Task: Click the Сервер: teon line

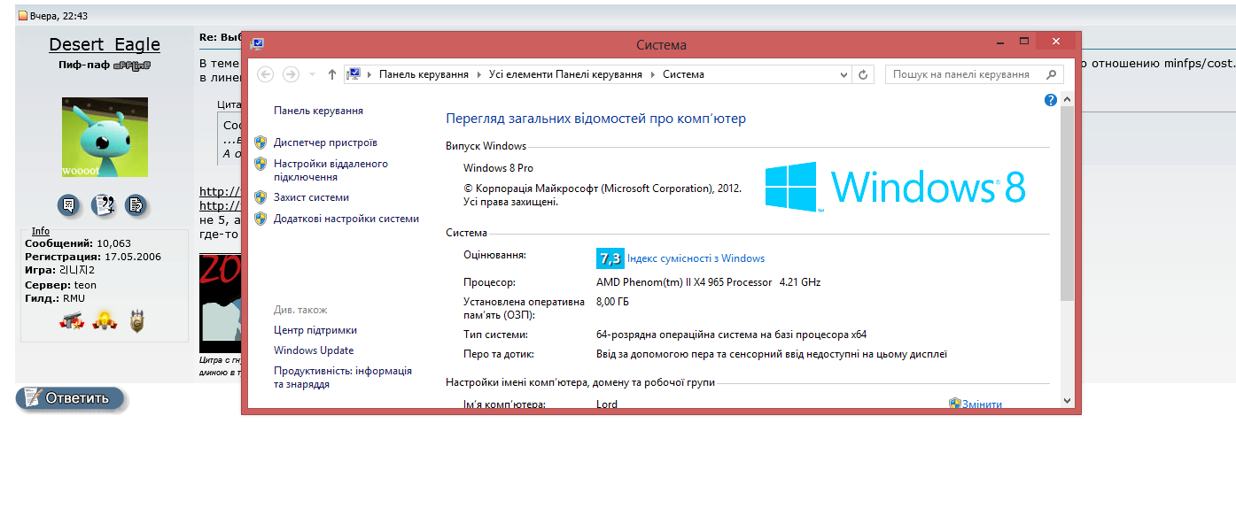Action: [60, 285]
